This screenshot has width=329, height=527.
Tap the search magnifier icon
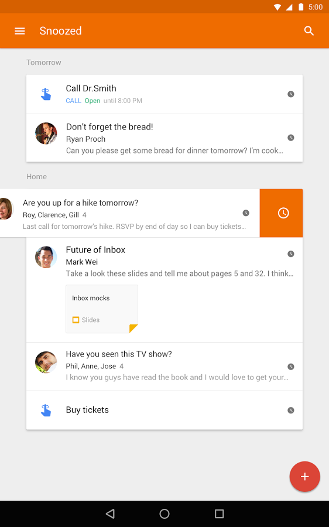(x=309, y=31)
